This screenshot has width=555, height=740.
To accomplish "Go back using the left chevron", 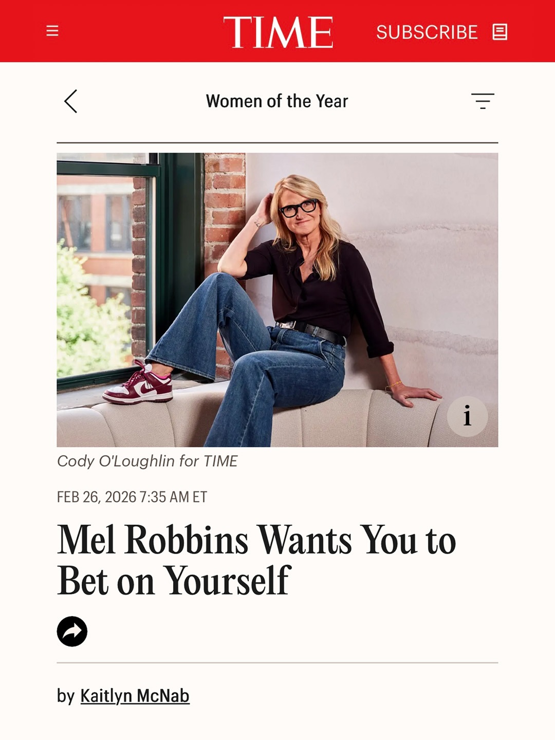I will point(71,101).
